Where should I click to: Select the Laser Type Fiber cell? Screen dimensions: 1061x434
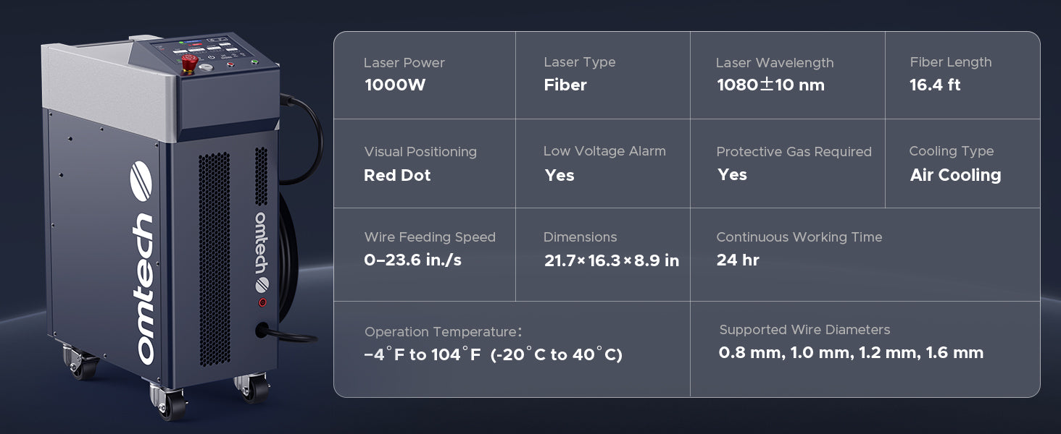pos(603,75)
